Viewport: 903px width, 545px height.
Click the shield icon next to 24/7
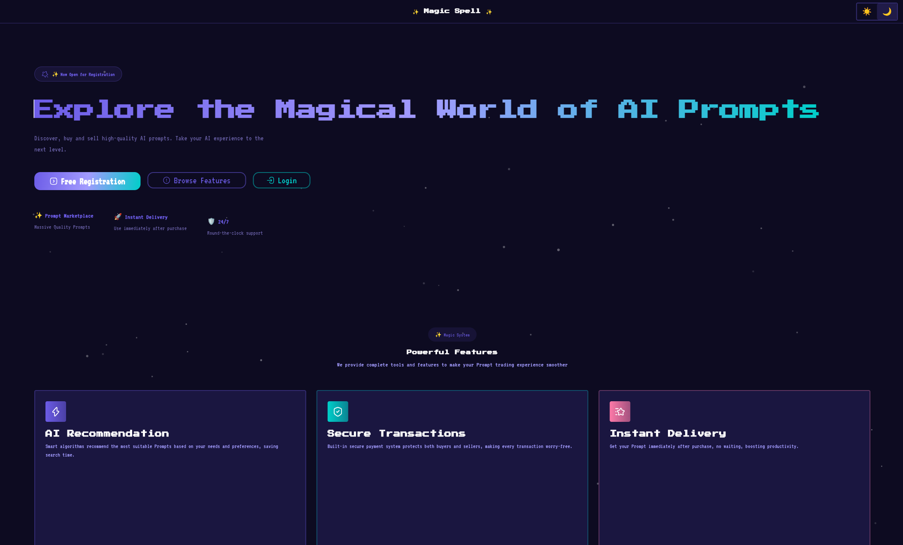[x=211, y=221]
